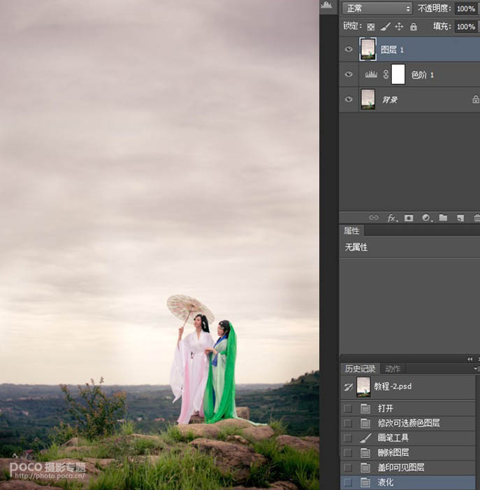Open the history panel flyout menu

point(476,369)
